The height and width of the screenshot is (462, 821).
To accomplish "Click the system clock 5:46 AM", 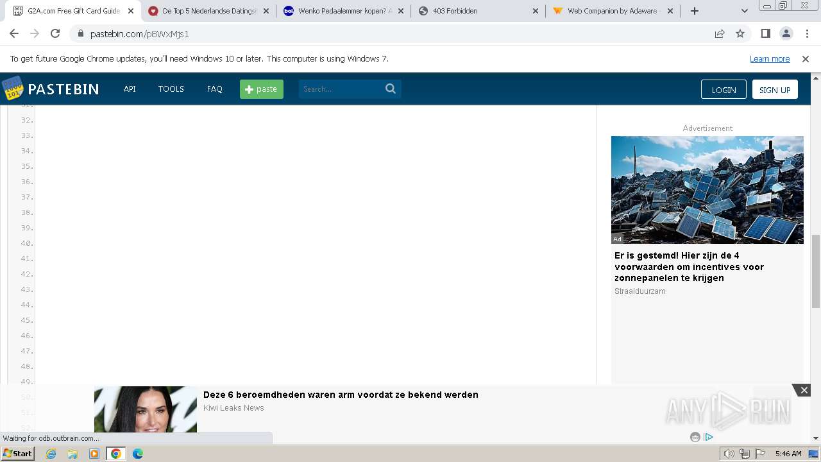I will coord(788,454).
